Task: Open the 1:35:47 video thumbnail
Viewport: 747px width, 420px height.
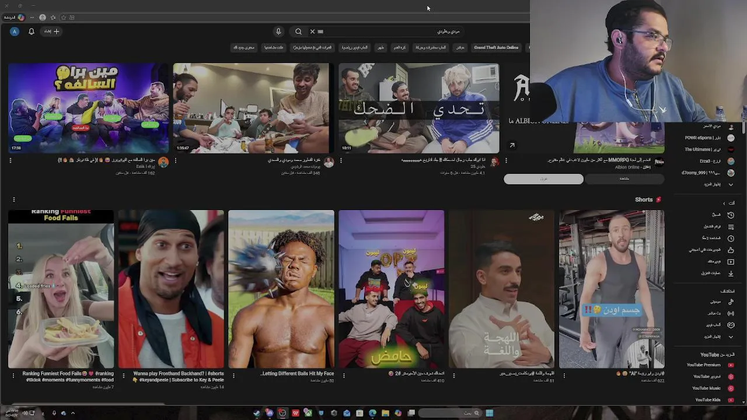Action: [x=253, y=108]
